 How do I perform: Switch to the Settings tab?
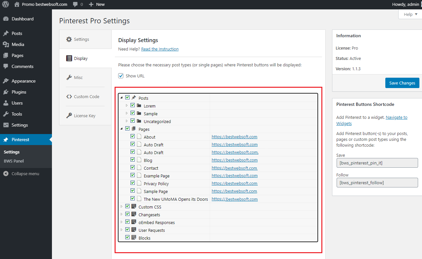click(85, 39)
